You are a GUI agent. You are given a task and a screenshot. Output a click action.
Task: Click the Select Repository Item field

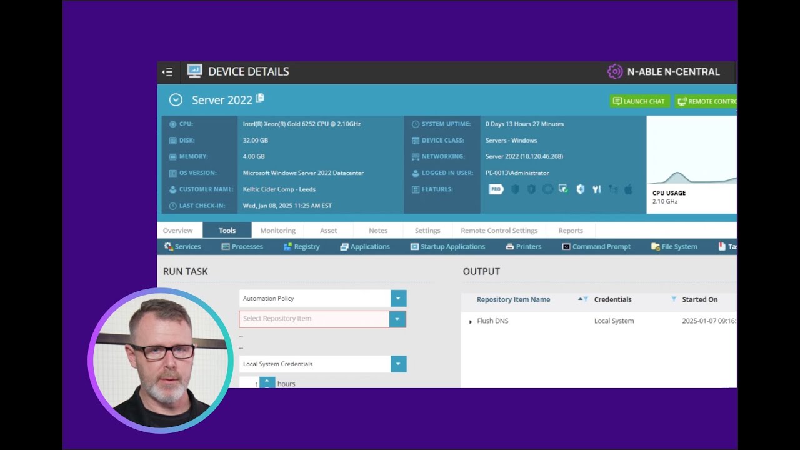tap(315, 319)
